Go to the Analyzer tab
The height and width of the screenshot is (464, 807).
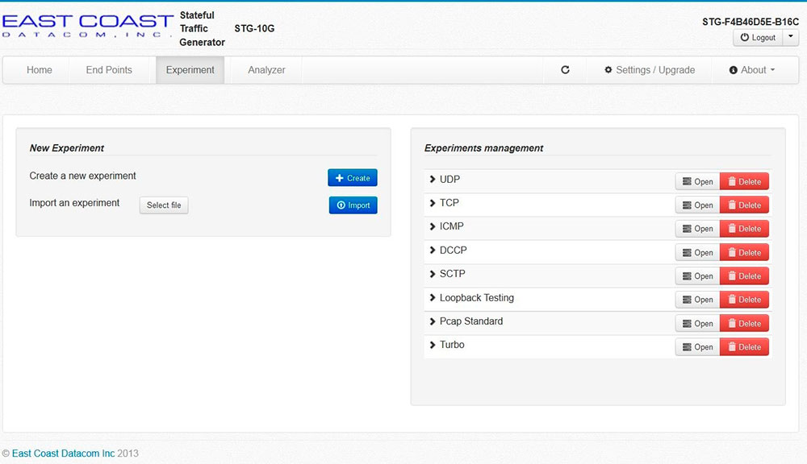click(x=266, y=70)
